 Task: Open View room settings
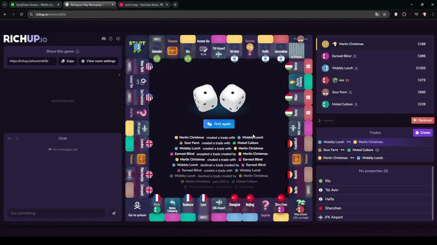98,61
